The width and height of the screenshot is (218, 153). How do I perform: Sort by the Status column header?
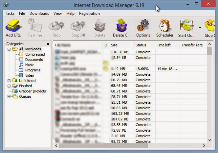coord(144,45)
